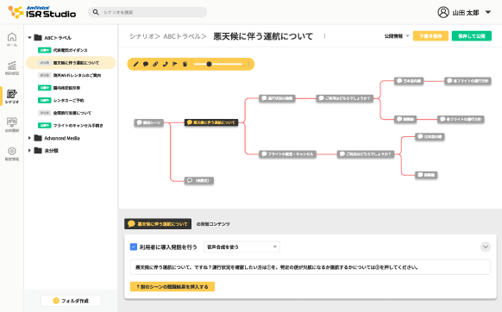Click the フォルダ作成 button
The width and height of the screenshot is (502, 312).
coord(71,301)
